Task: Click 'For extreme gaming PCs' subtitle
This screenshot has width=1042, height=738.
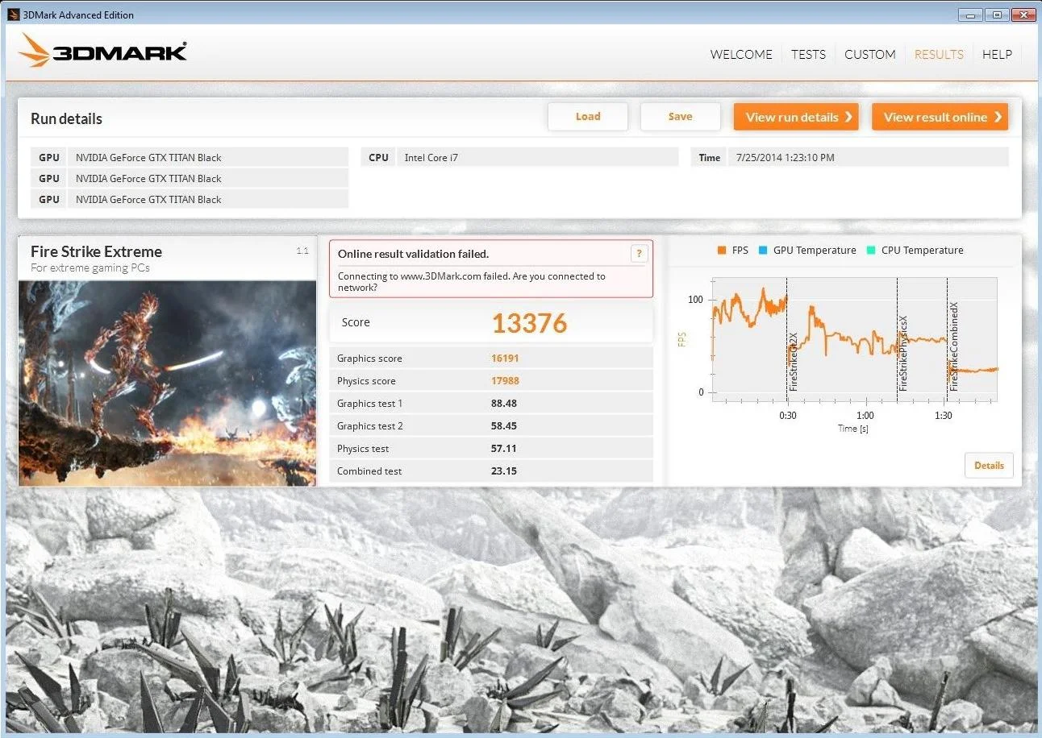Action: point(90,268)
